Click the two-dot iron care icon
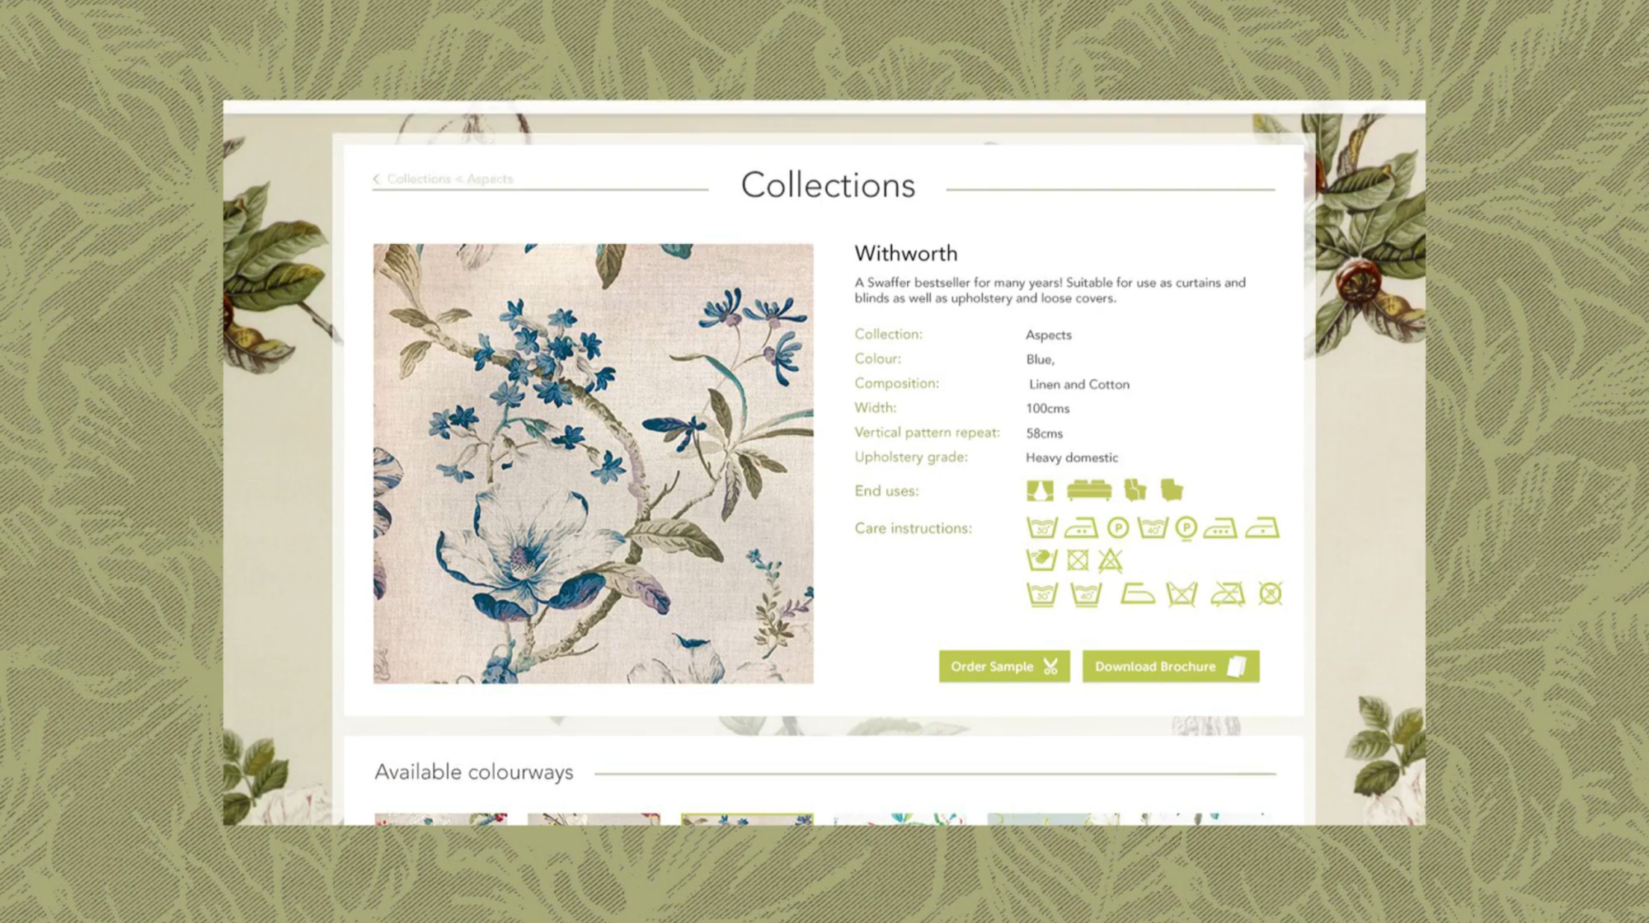This screenshot has height=923, width=1649. point(1081,527)
